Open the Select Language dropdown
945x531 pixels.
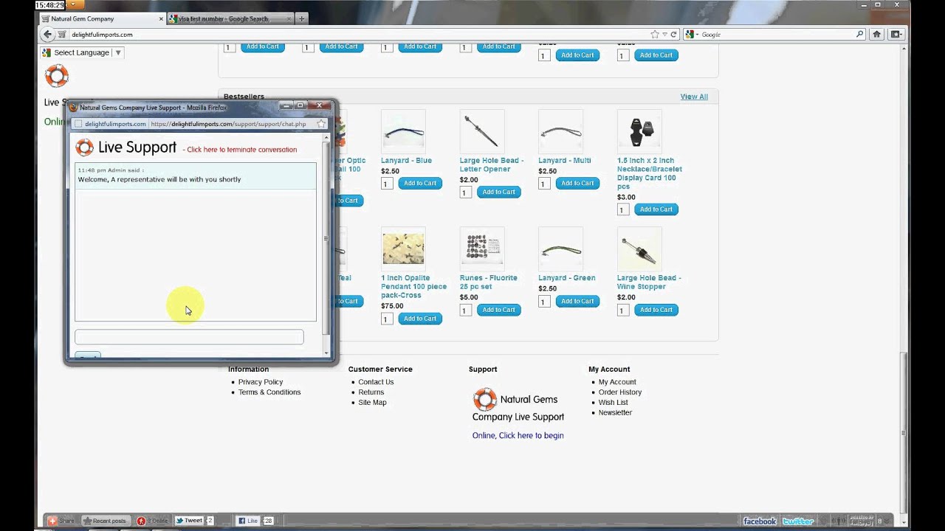[82, 52]
